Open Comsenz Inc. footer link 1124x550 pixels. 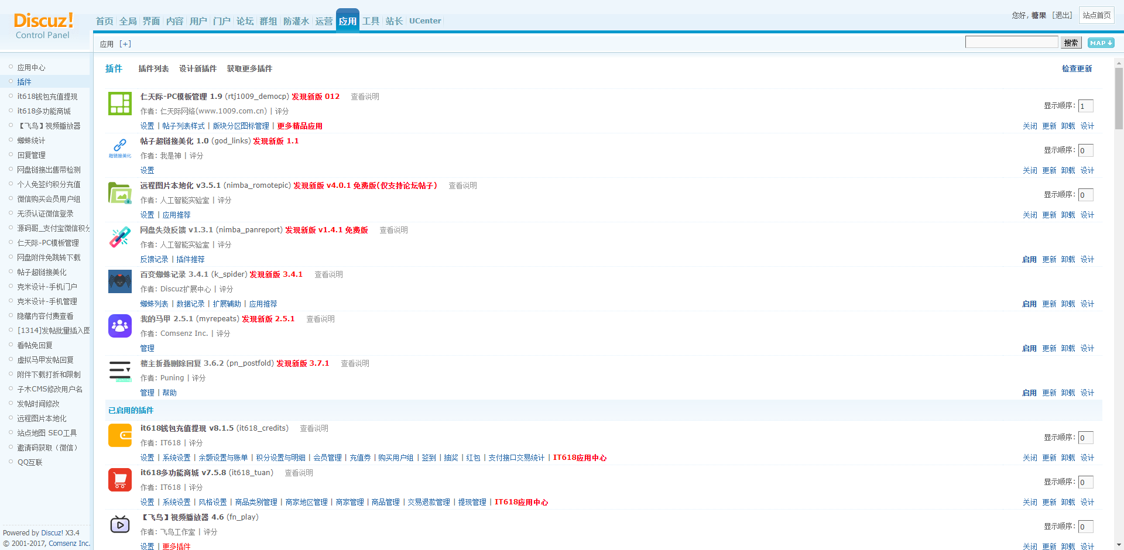click(70, 544)
